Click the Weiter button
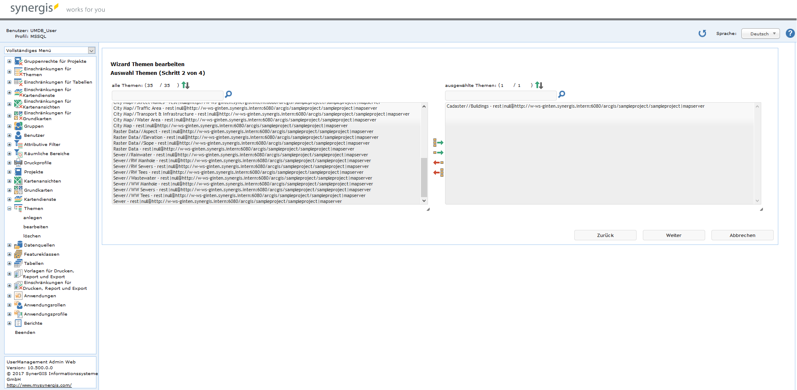Image resolution: width=797 pixels, height=390 pixels. tap(673, 235)
